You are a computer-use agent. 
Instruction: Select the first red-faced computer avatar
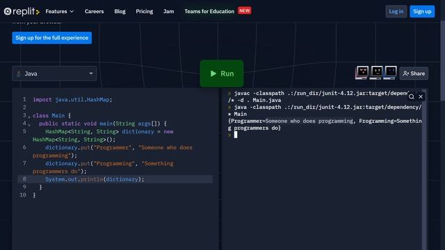click(362, 72)
